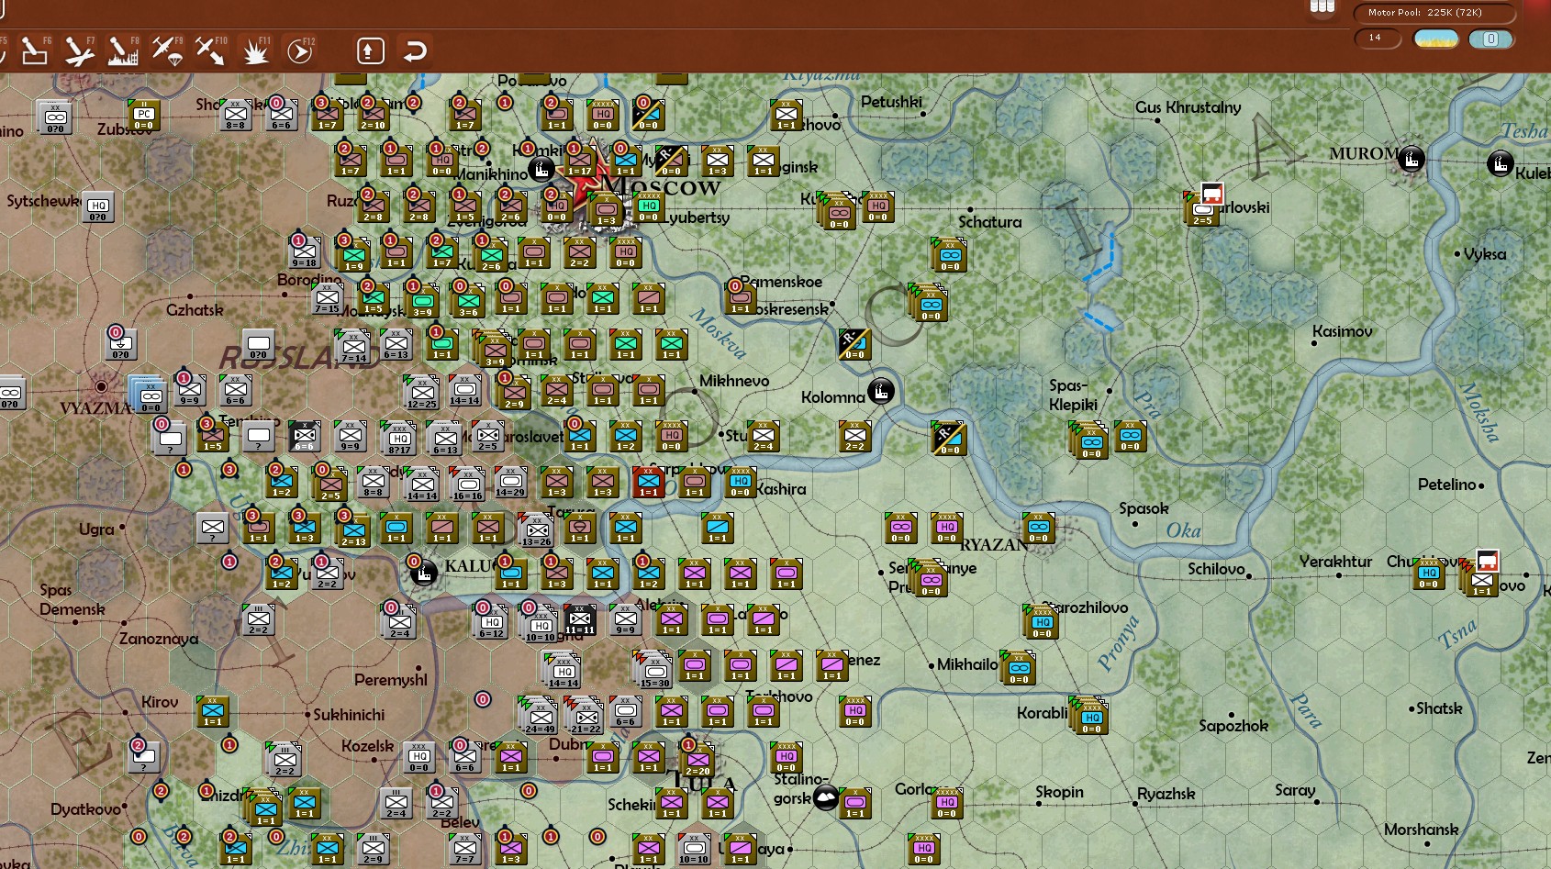Image resolution: width=1551 pixels, height=869 pixels.
Task: Select the 8=8 German unit at top
Action: 236,115
